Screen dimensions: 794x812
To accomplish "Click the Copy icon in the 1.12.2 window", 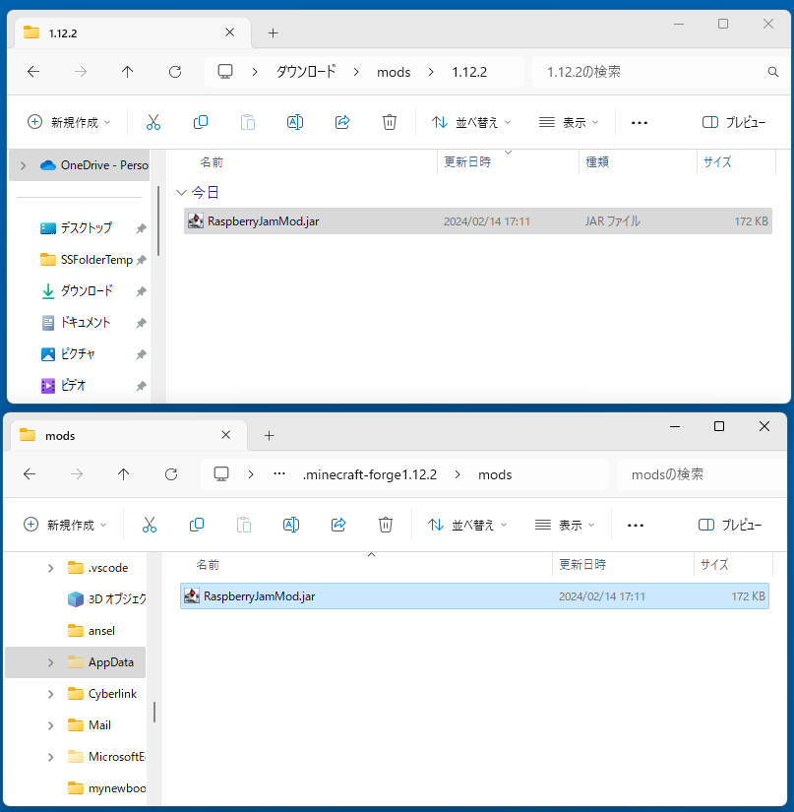I will [x=201, y=122].
